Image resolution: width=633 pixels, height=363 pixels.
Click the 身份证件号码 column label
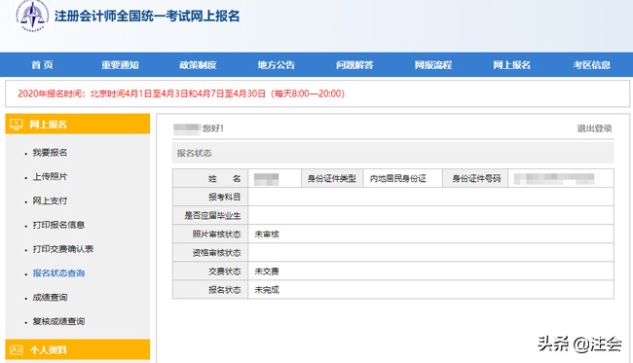(476, 179)
